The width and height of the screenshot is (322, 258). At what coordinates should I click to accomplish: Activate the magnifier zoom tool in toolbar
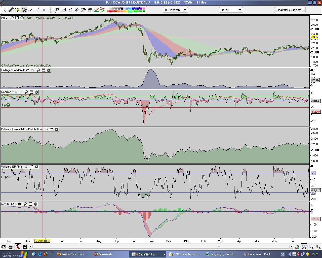pos(24,10)
